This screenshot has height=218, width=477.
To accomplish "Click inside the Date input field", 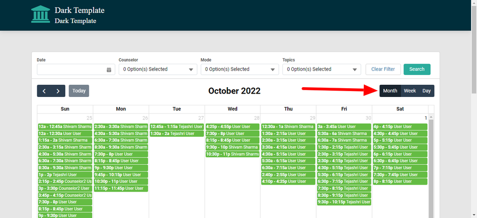I will click(71, 70).
